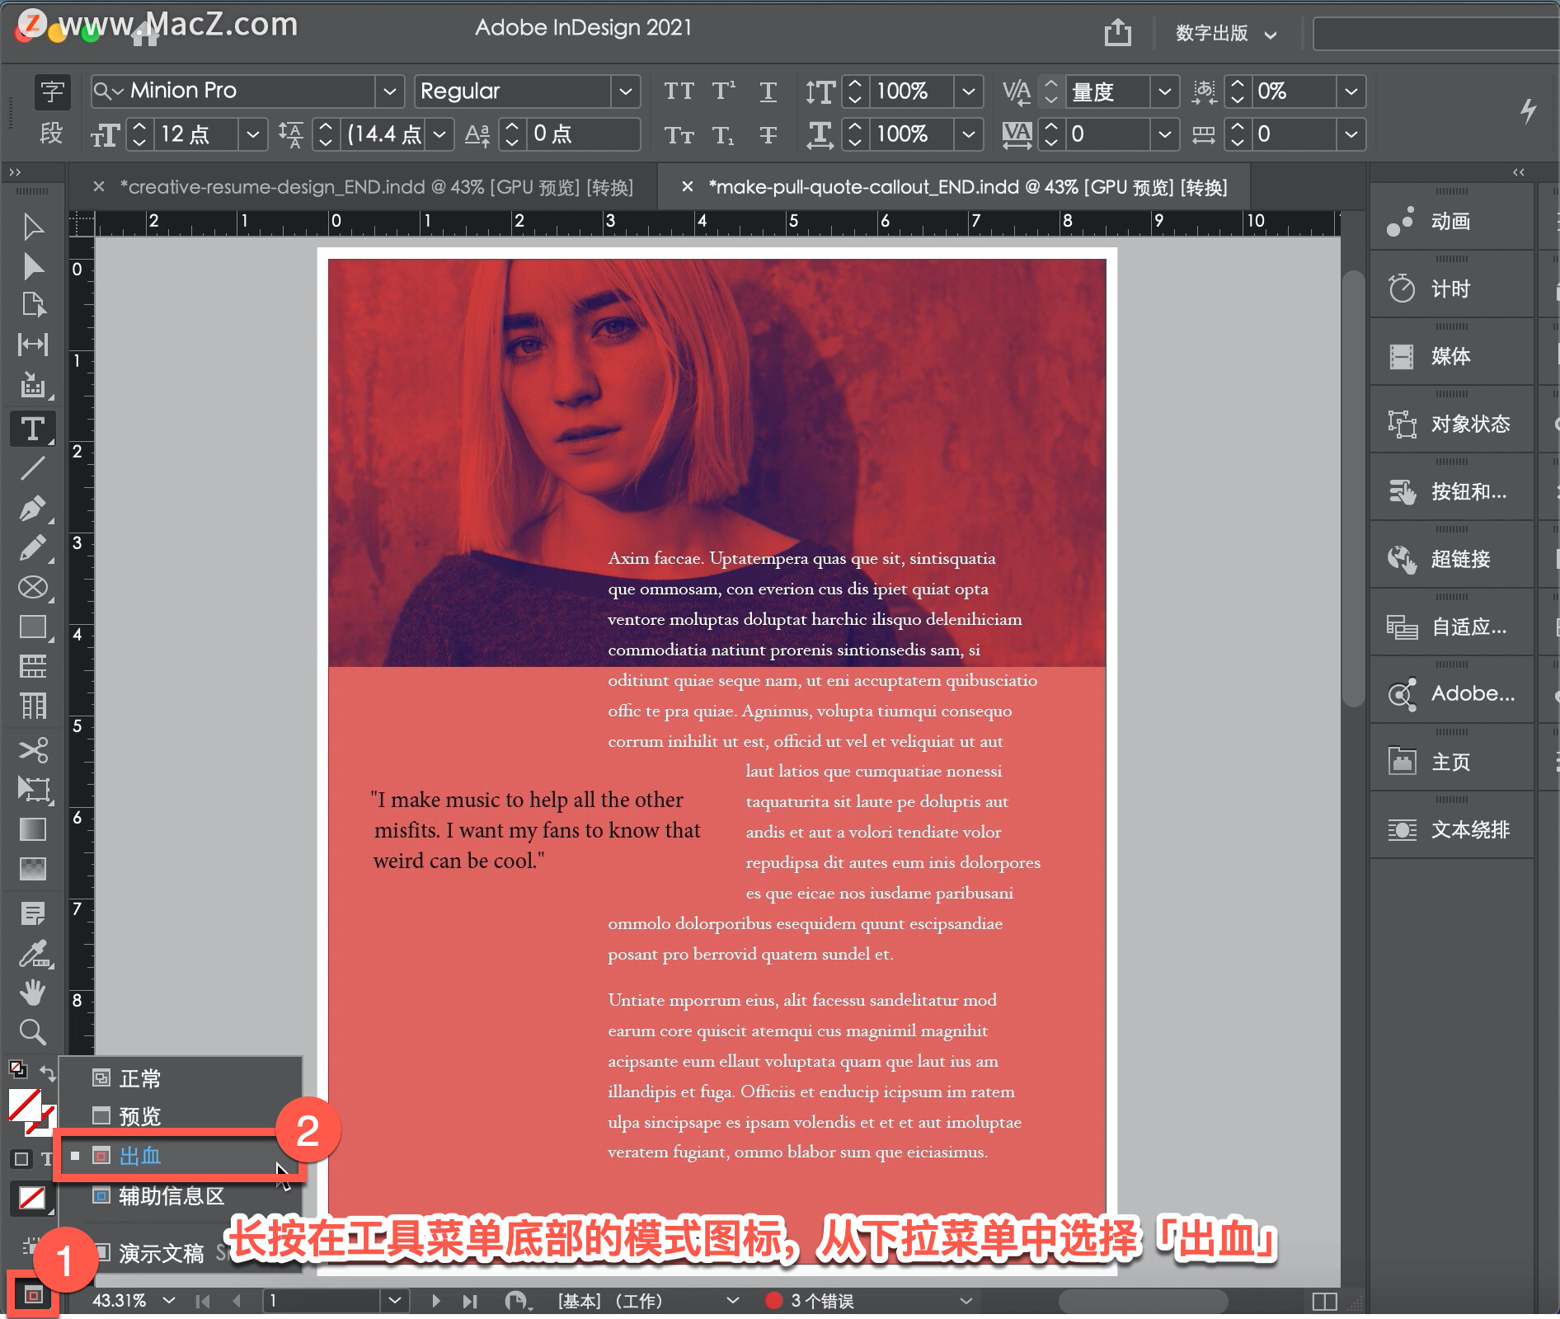Open the Regular font style dropdown

point(626,91)
